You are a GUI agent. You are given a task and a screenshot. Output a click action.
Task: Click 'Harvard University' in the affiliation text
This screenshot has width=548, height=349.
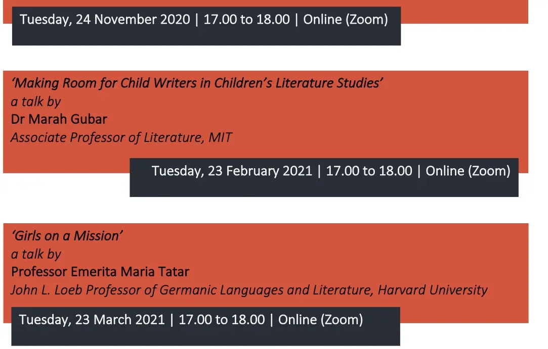coord(433,290)
